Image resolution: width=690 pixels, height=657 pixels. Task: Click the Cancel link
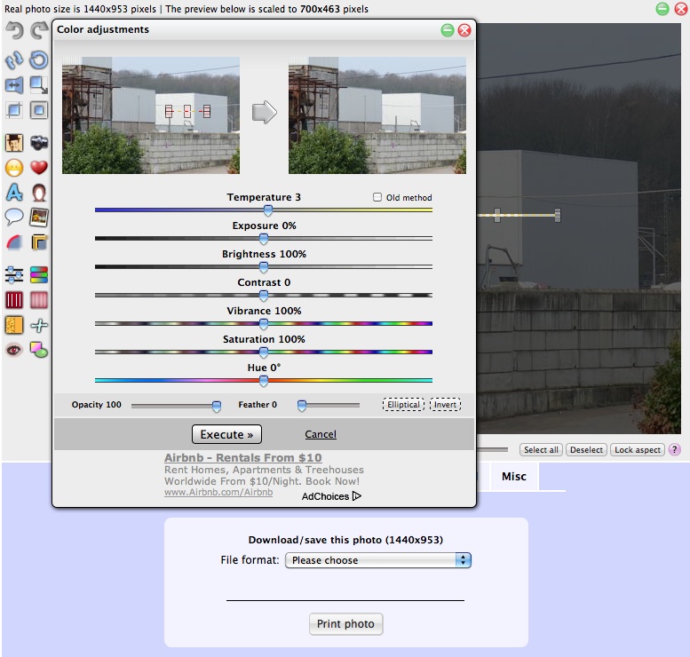point(321,434)
